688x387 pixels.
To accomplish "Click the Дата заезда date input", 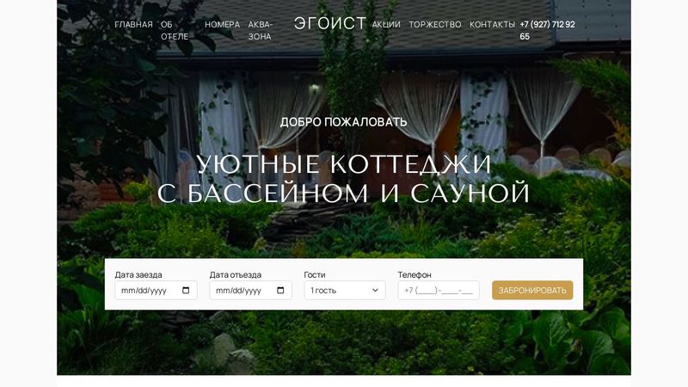I will coord(156,291).
